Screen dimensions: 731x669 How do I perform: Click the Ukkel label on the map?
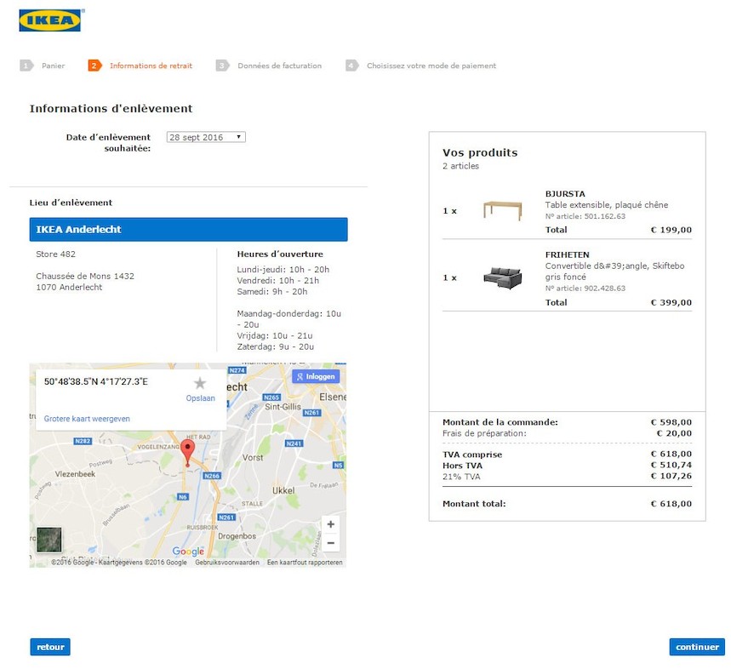[283, 490]
